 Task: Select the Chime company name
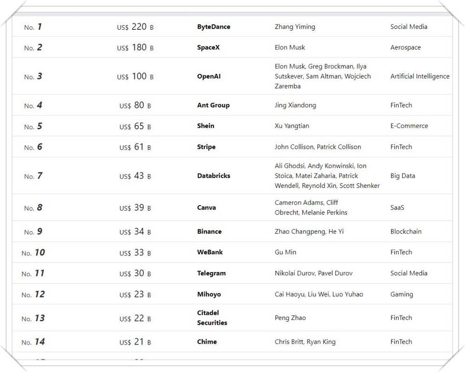[207, 342]
